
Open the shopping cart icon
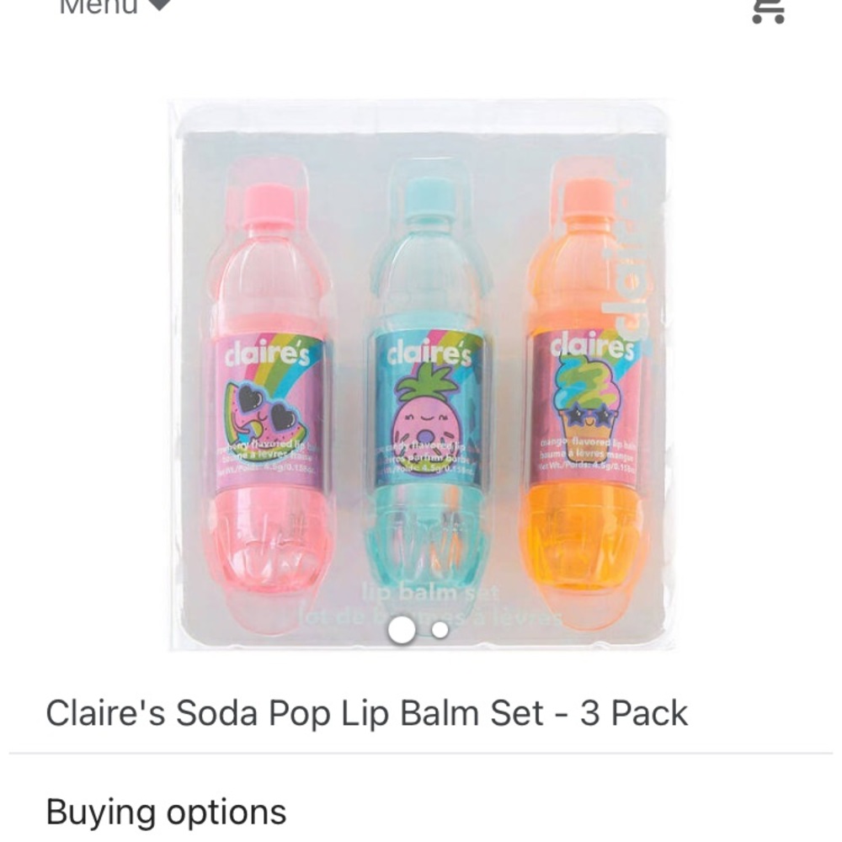tap(768, 8)
